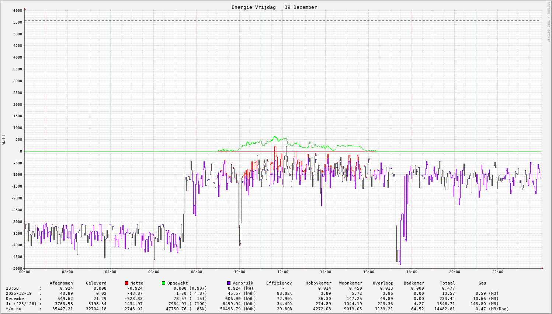Viewport: 552px width, 314px height.
Task: Click the arrow atop the y-axis
Action: pos(25,8)
